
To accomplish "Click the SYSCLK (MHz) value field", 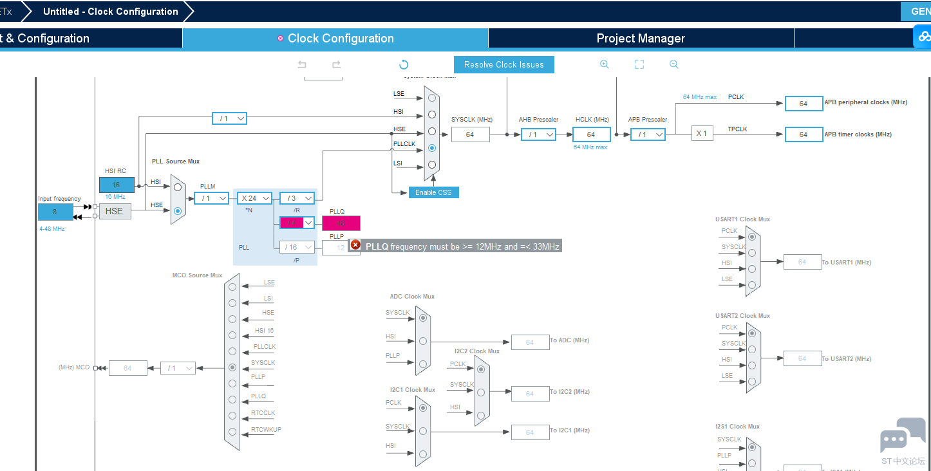I will point(471,134).
